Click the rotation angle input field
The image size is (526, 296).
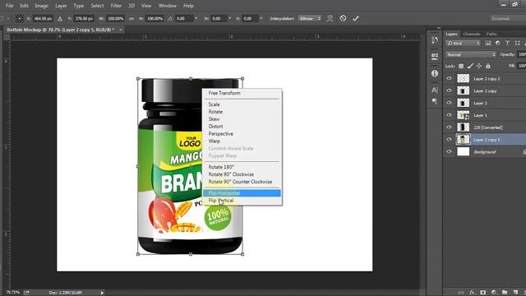(x=184, y=18)
